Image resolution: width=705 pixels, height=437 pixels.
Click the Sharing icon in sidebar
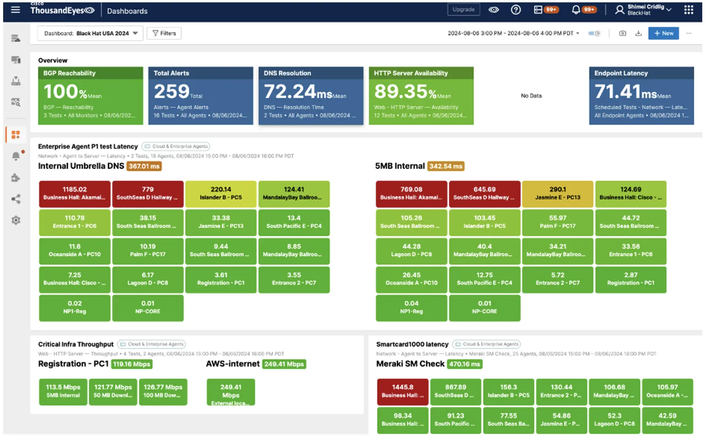(16, 199)
